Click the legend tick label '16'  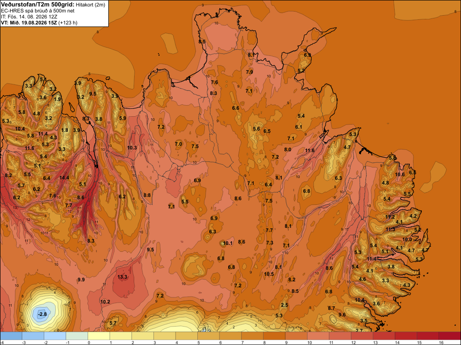click(x=441, y=342)
